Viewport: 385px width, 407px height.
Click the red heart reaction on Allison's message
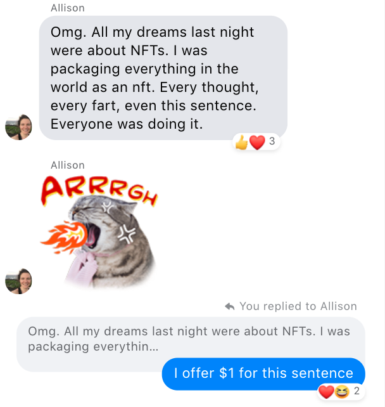click(x=257, y=142)
